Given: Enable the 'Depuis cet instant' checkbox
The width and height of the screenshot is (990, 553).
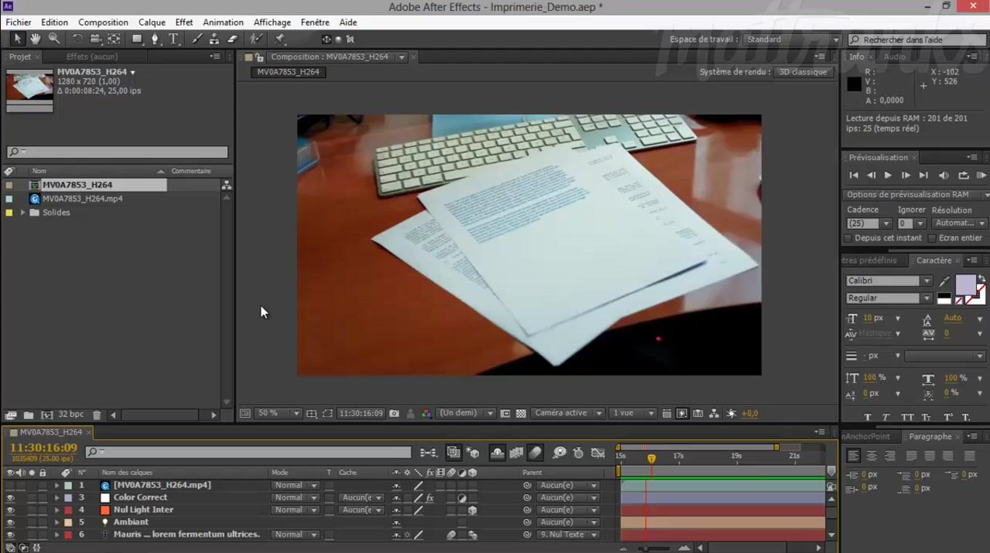Looking at the screenshot, I should click(x=848, y=238).
